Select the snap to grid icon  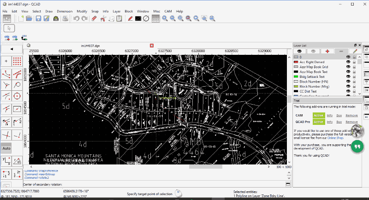tap(17, 61)
